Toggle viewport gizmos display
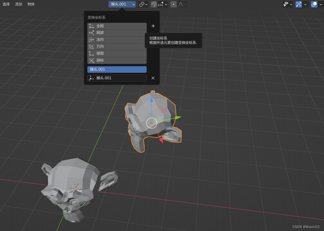 [x=299, y=4]
